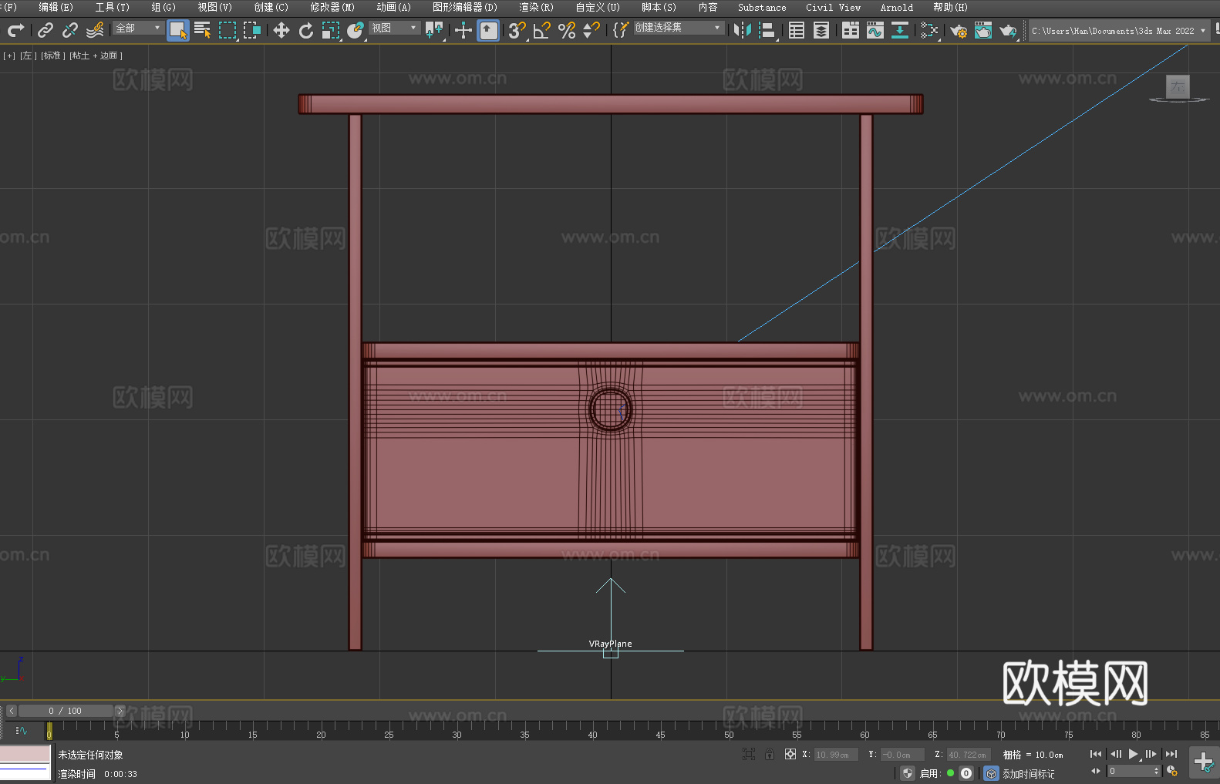This screenshot has height=784, width=1220.
Task: Open the Material Editor node icon
Action: (x=929, y=30)
